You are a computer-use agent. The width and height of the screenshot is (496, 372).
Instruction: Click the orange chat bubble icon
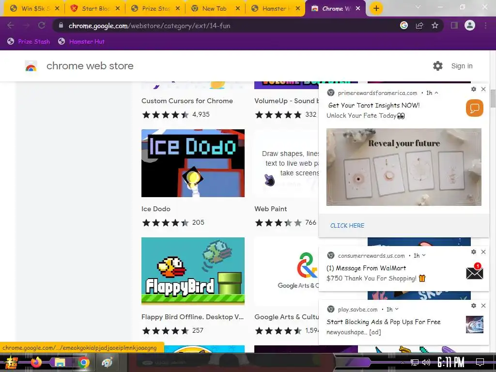pos(475,108)
